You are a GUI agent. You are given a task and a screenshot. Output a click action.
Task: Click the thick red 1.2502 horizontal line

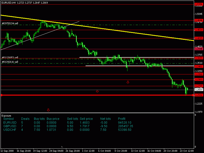click(97, 95)
